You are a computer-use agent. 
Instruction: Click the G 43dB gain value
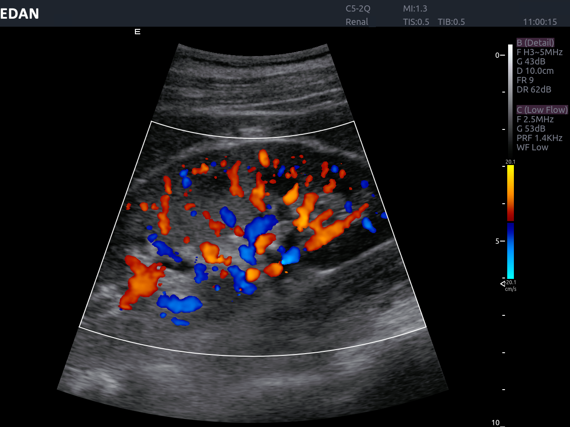click(x=531, y=61)
